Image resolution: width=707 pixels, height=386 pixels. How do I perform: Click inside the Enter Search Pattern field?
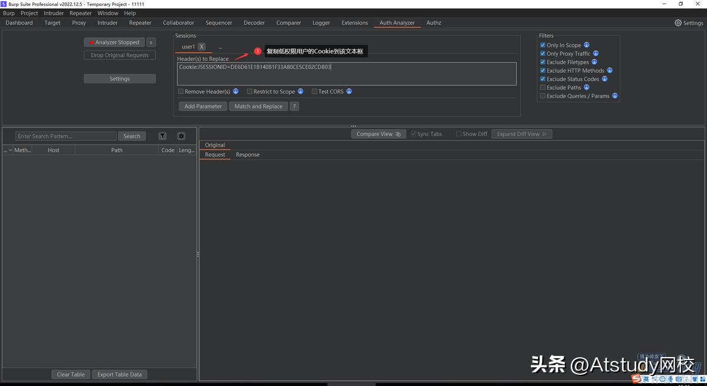(x=65, y=136)
